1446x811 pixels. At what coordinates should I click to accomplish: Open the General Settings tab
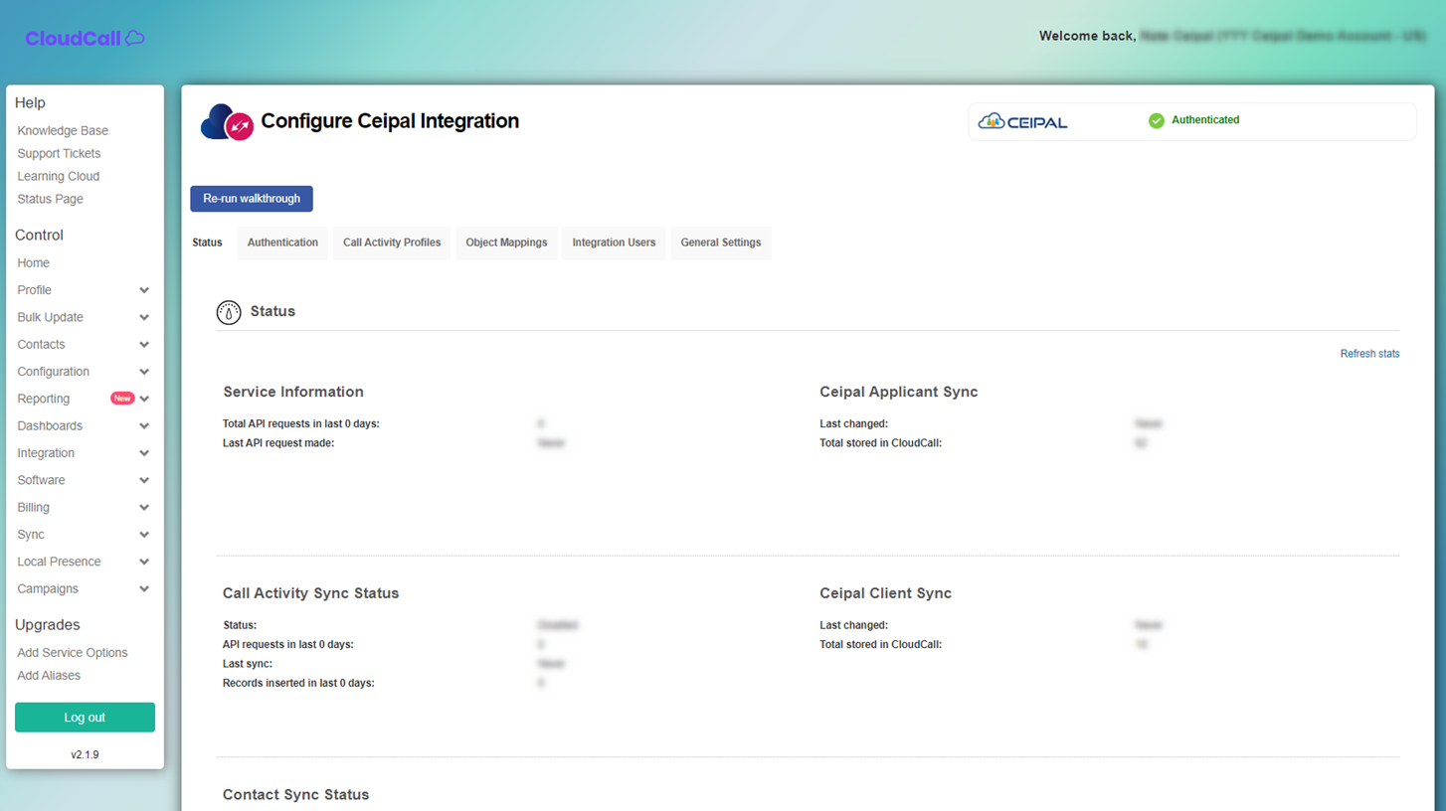pyautogui.click(x=721, y=243)
